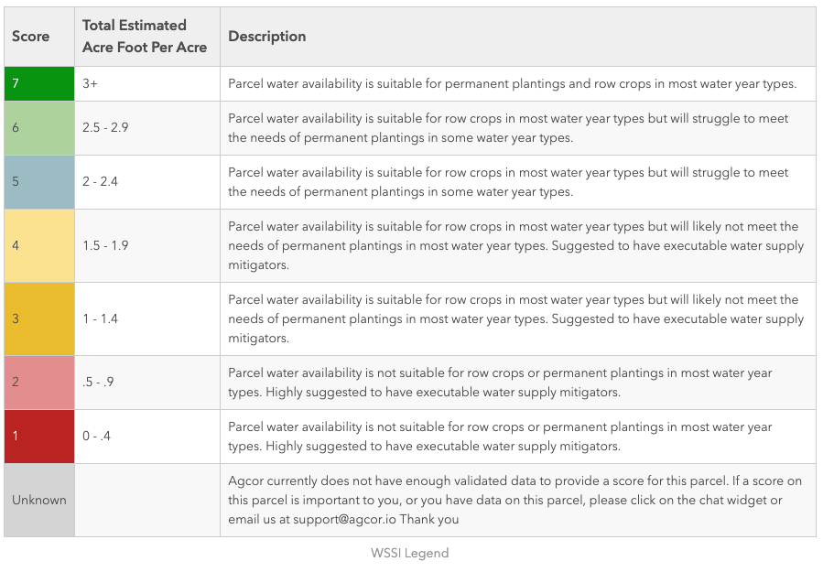The width and height of the screenshot is (823, 572).
Task: Click the 0 - .4 value cell
Action: click(96, 436)
